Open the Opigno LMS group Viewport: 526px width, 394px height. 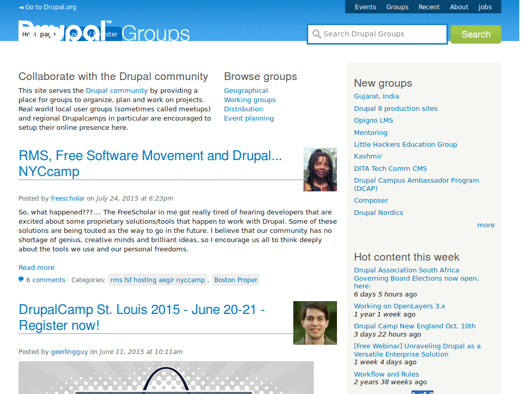click(373, 120)
